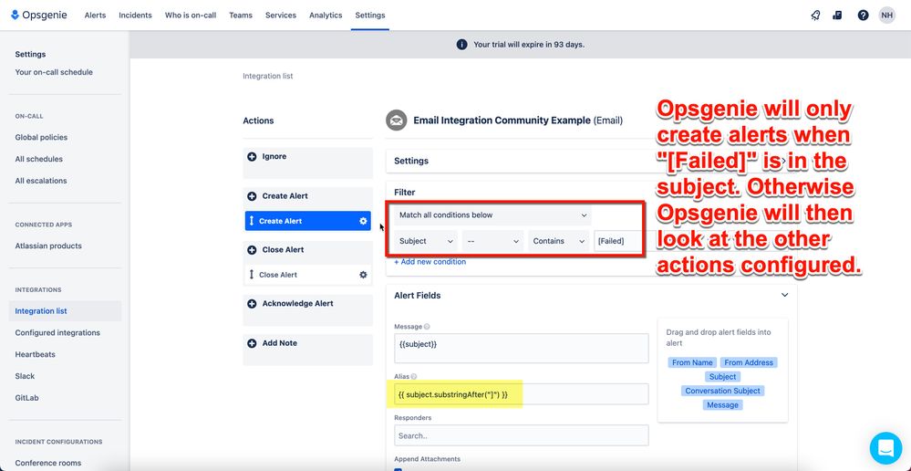Open All schedules in sidebar
Image resolution: width=911 pixels, height=471 pixels.
[39, 159]
